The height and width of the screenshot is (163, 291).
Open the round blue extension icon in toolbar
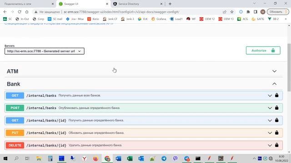[241, 12]
